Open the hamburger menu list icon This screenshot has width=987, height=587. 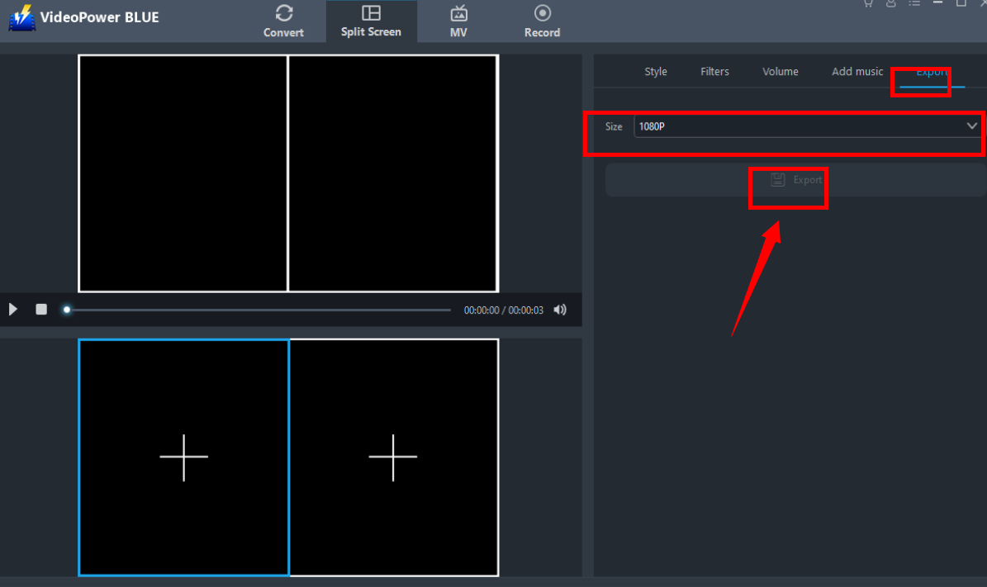tap(914, 4)
